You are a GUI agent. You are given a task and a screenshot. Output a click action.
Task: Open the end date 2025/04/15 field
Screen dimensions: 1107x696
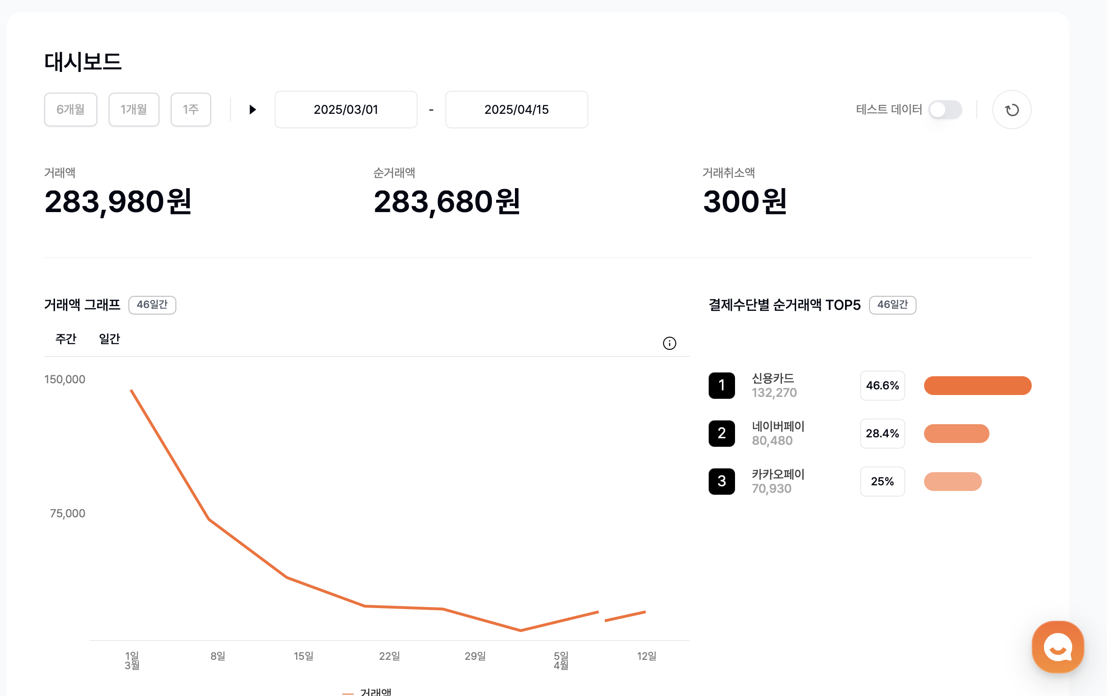(516, 110)
